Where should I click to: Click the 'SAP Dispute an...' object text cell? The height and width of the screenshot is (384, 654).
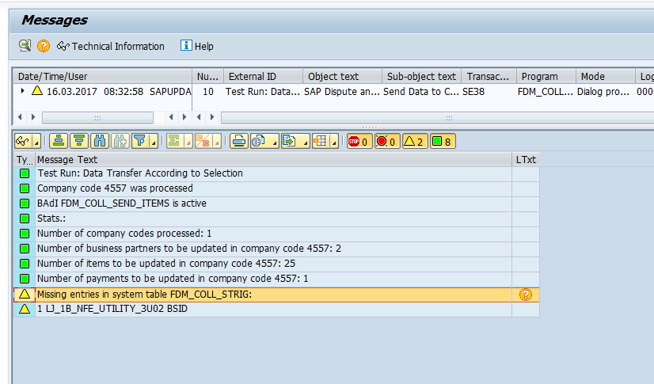[x=342, y=91]
